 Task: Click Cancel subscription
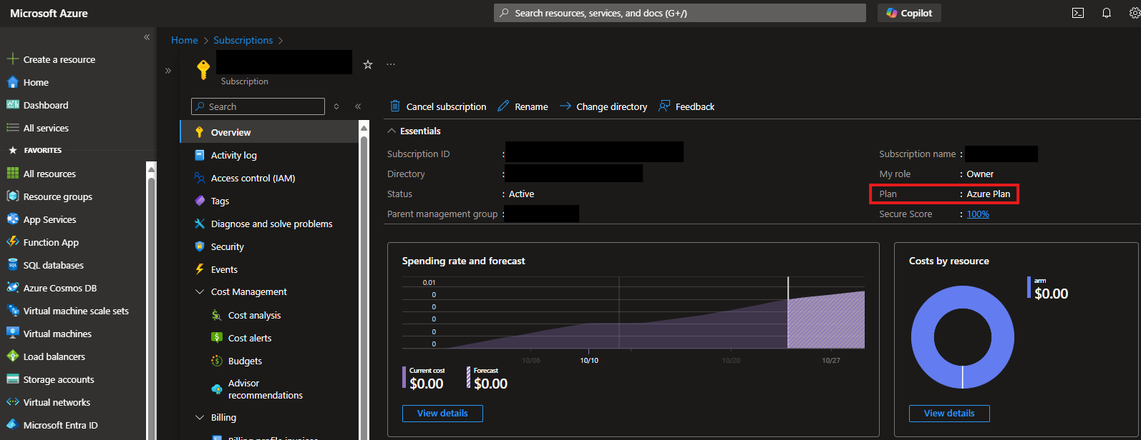point(438,106)
